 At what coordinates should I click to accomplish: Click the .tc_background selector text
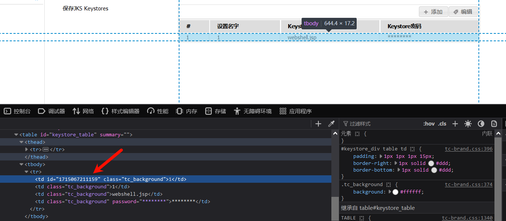click(x=362, y=185)
